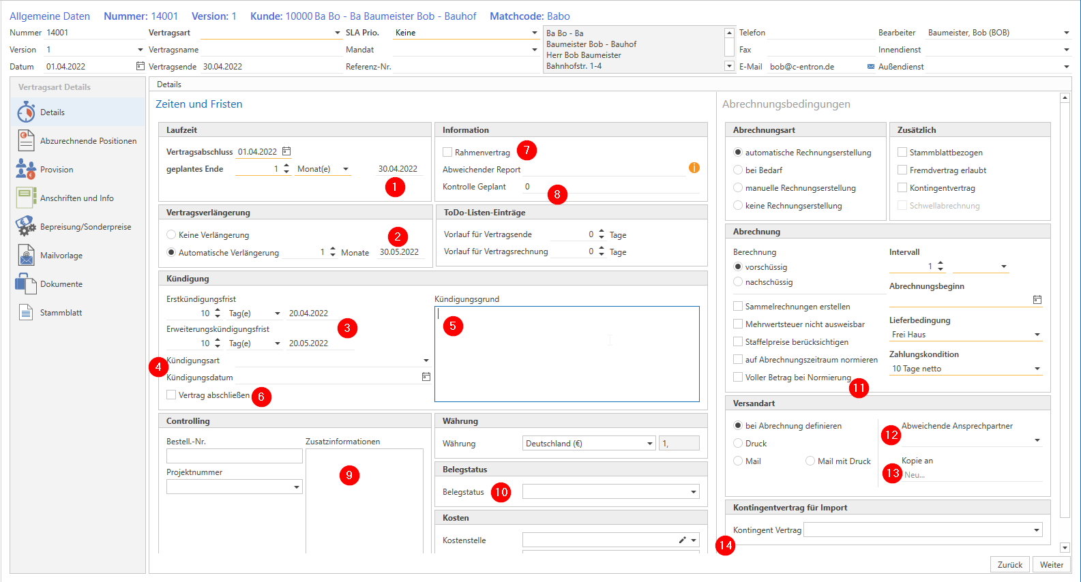Click the Mailvorlage icon

[x=26, y=256]
